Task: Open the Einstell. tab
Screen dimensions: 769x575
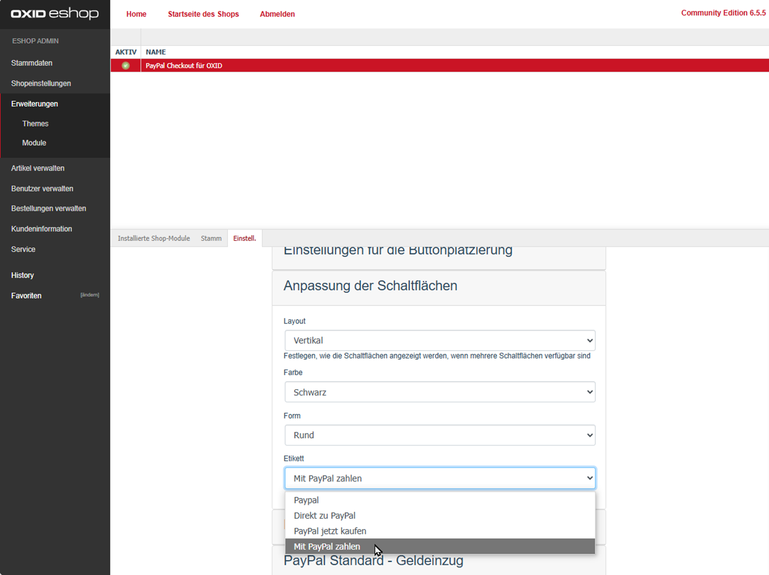Action: click(244, 238)
